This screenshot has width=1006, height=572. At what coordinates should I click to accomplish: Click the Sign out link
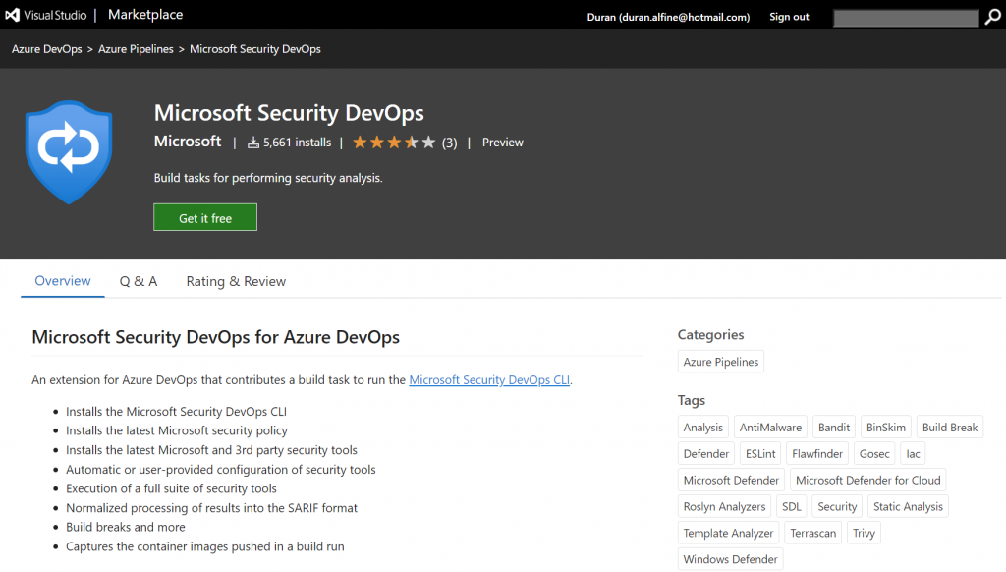coord(789,17)
